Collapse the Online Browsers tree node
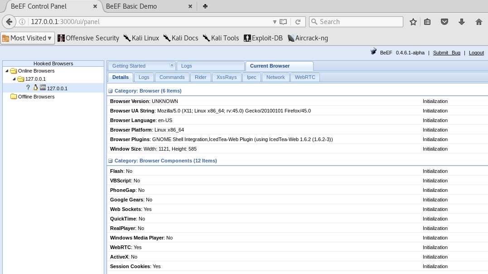488x274 pixels. pos(7,71)
